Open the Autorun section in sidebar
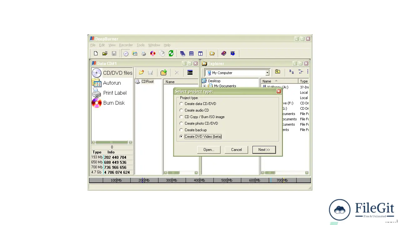The image size is (400, 225). click(x=106, y=83)
